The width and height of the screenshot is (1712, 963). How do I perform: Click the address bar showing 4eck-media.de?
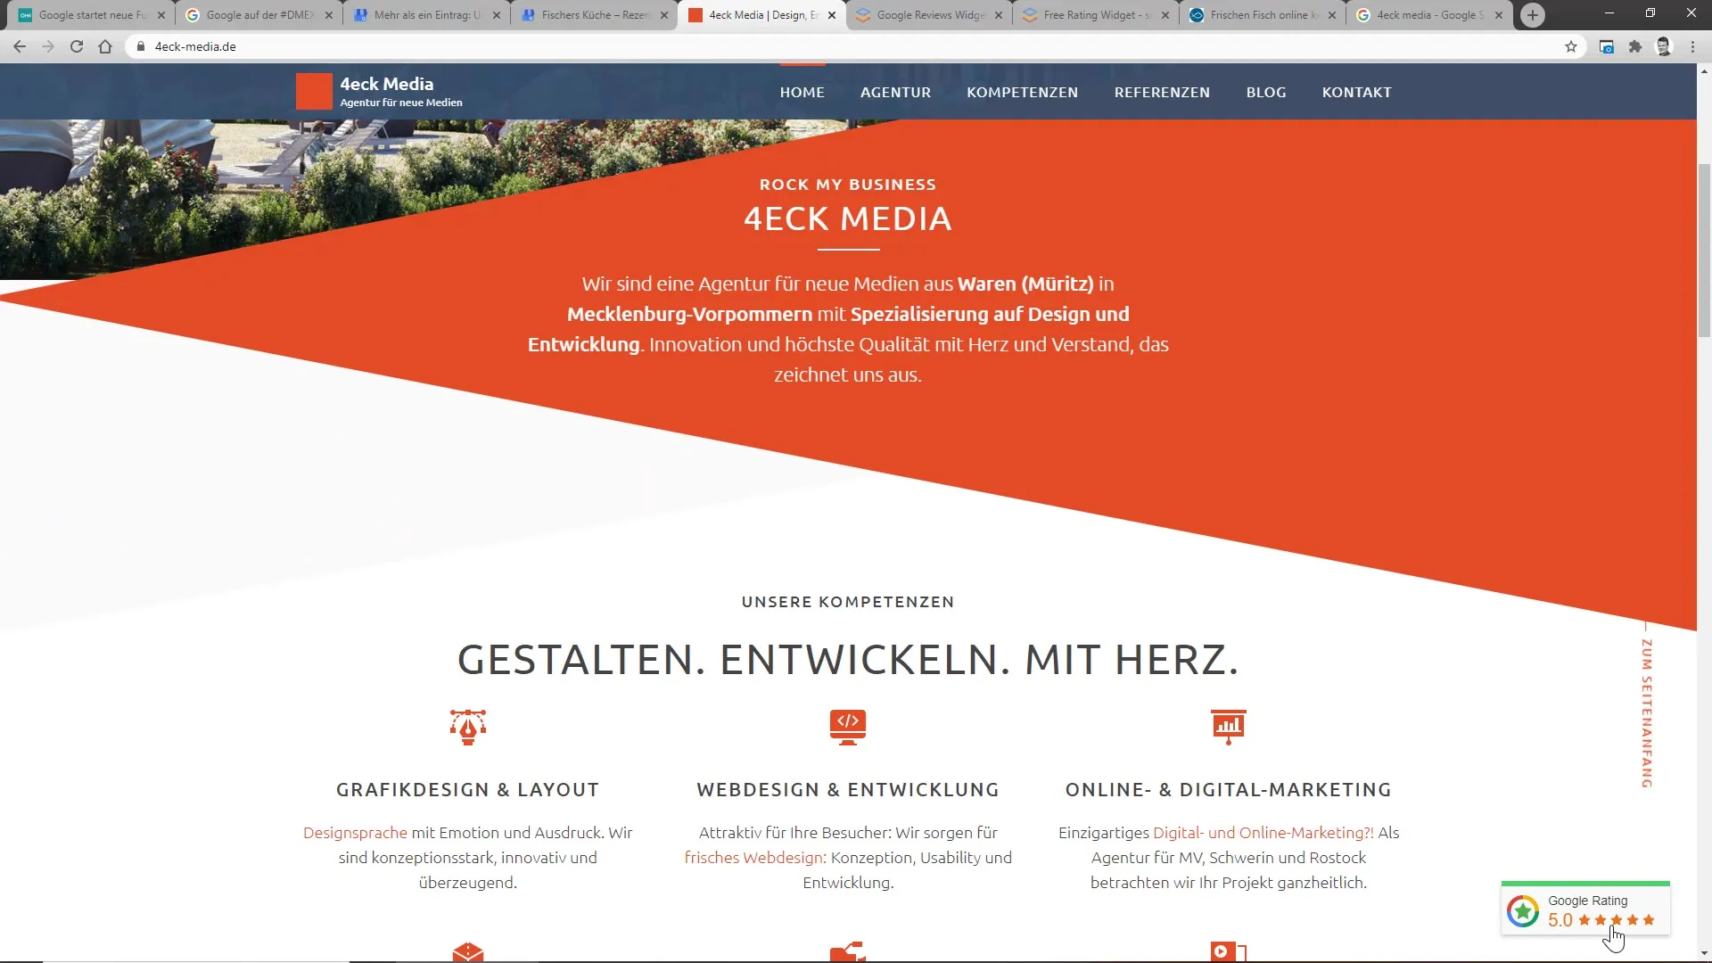847,46
